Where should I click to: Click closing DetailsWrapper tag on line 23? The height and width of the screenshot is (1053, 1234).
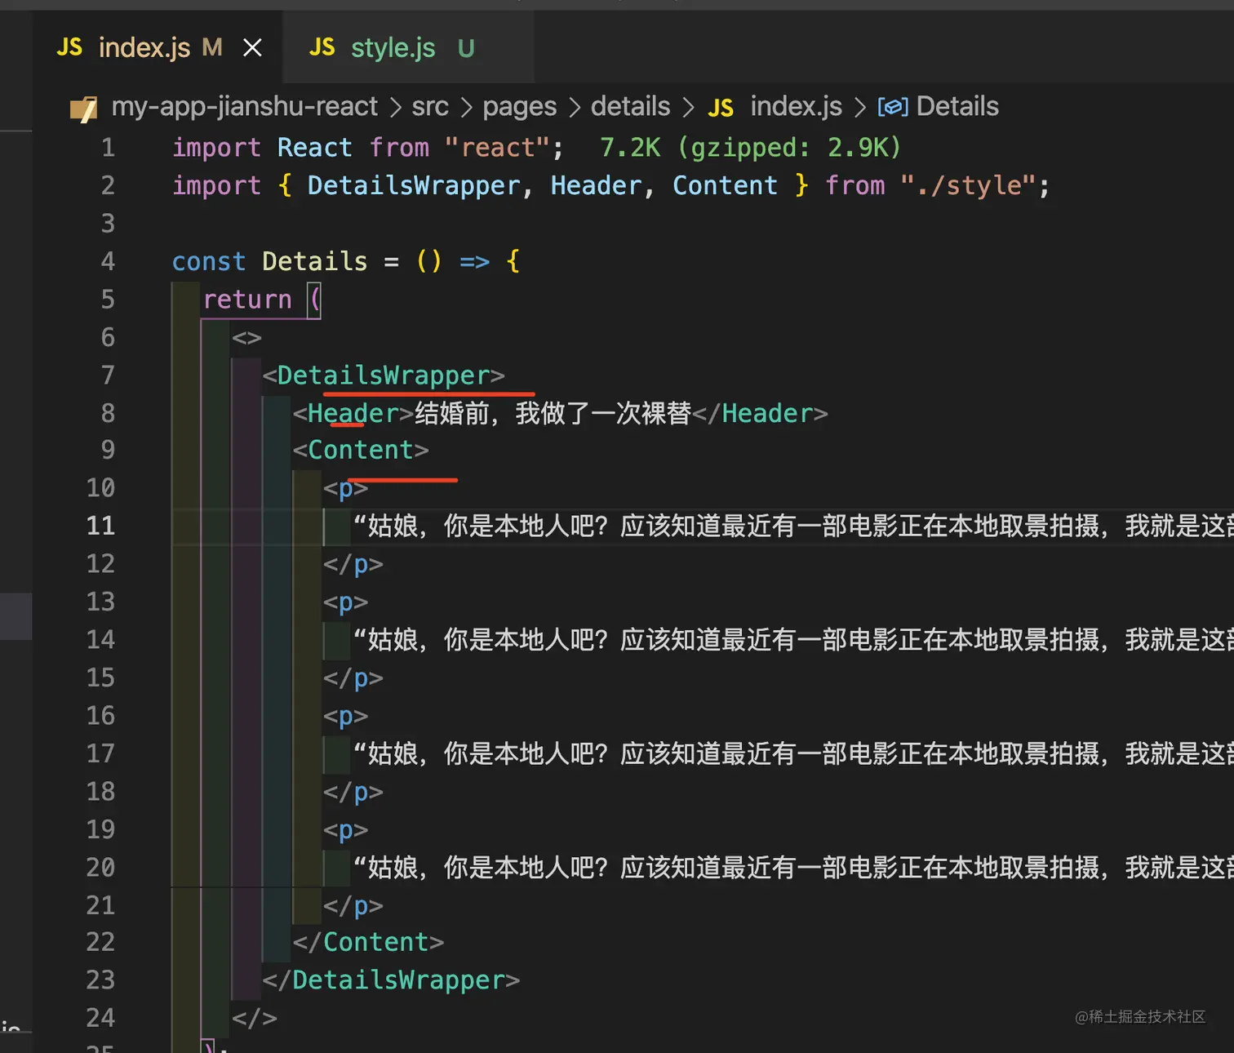point(391,980)
